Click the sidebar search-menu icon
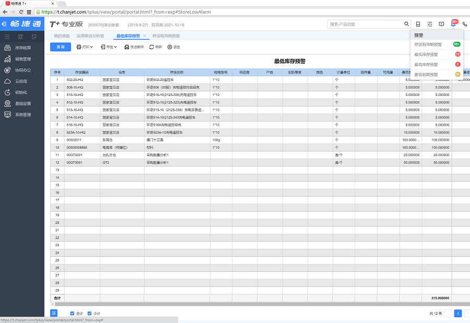This screenshot has height=323, width=470. pos(20,37)
